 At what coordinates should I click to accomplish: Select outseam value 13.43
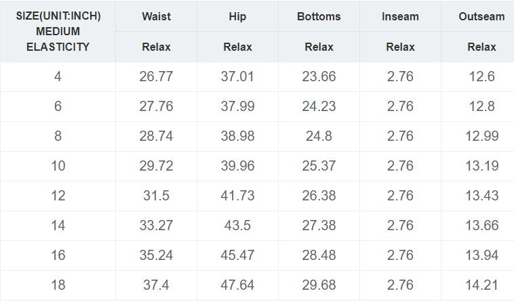pyautogui.click(x=481, y=196)
